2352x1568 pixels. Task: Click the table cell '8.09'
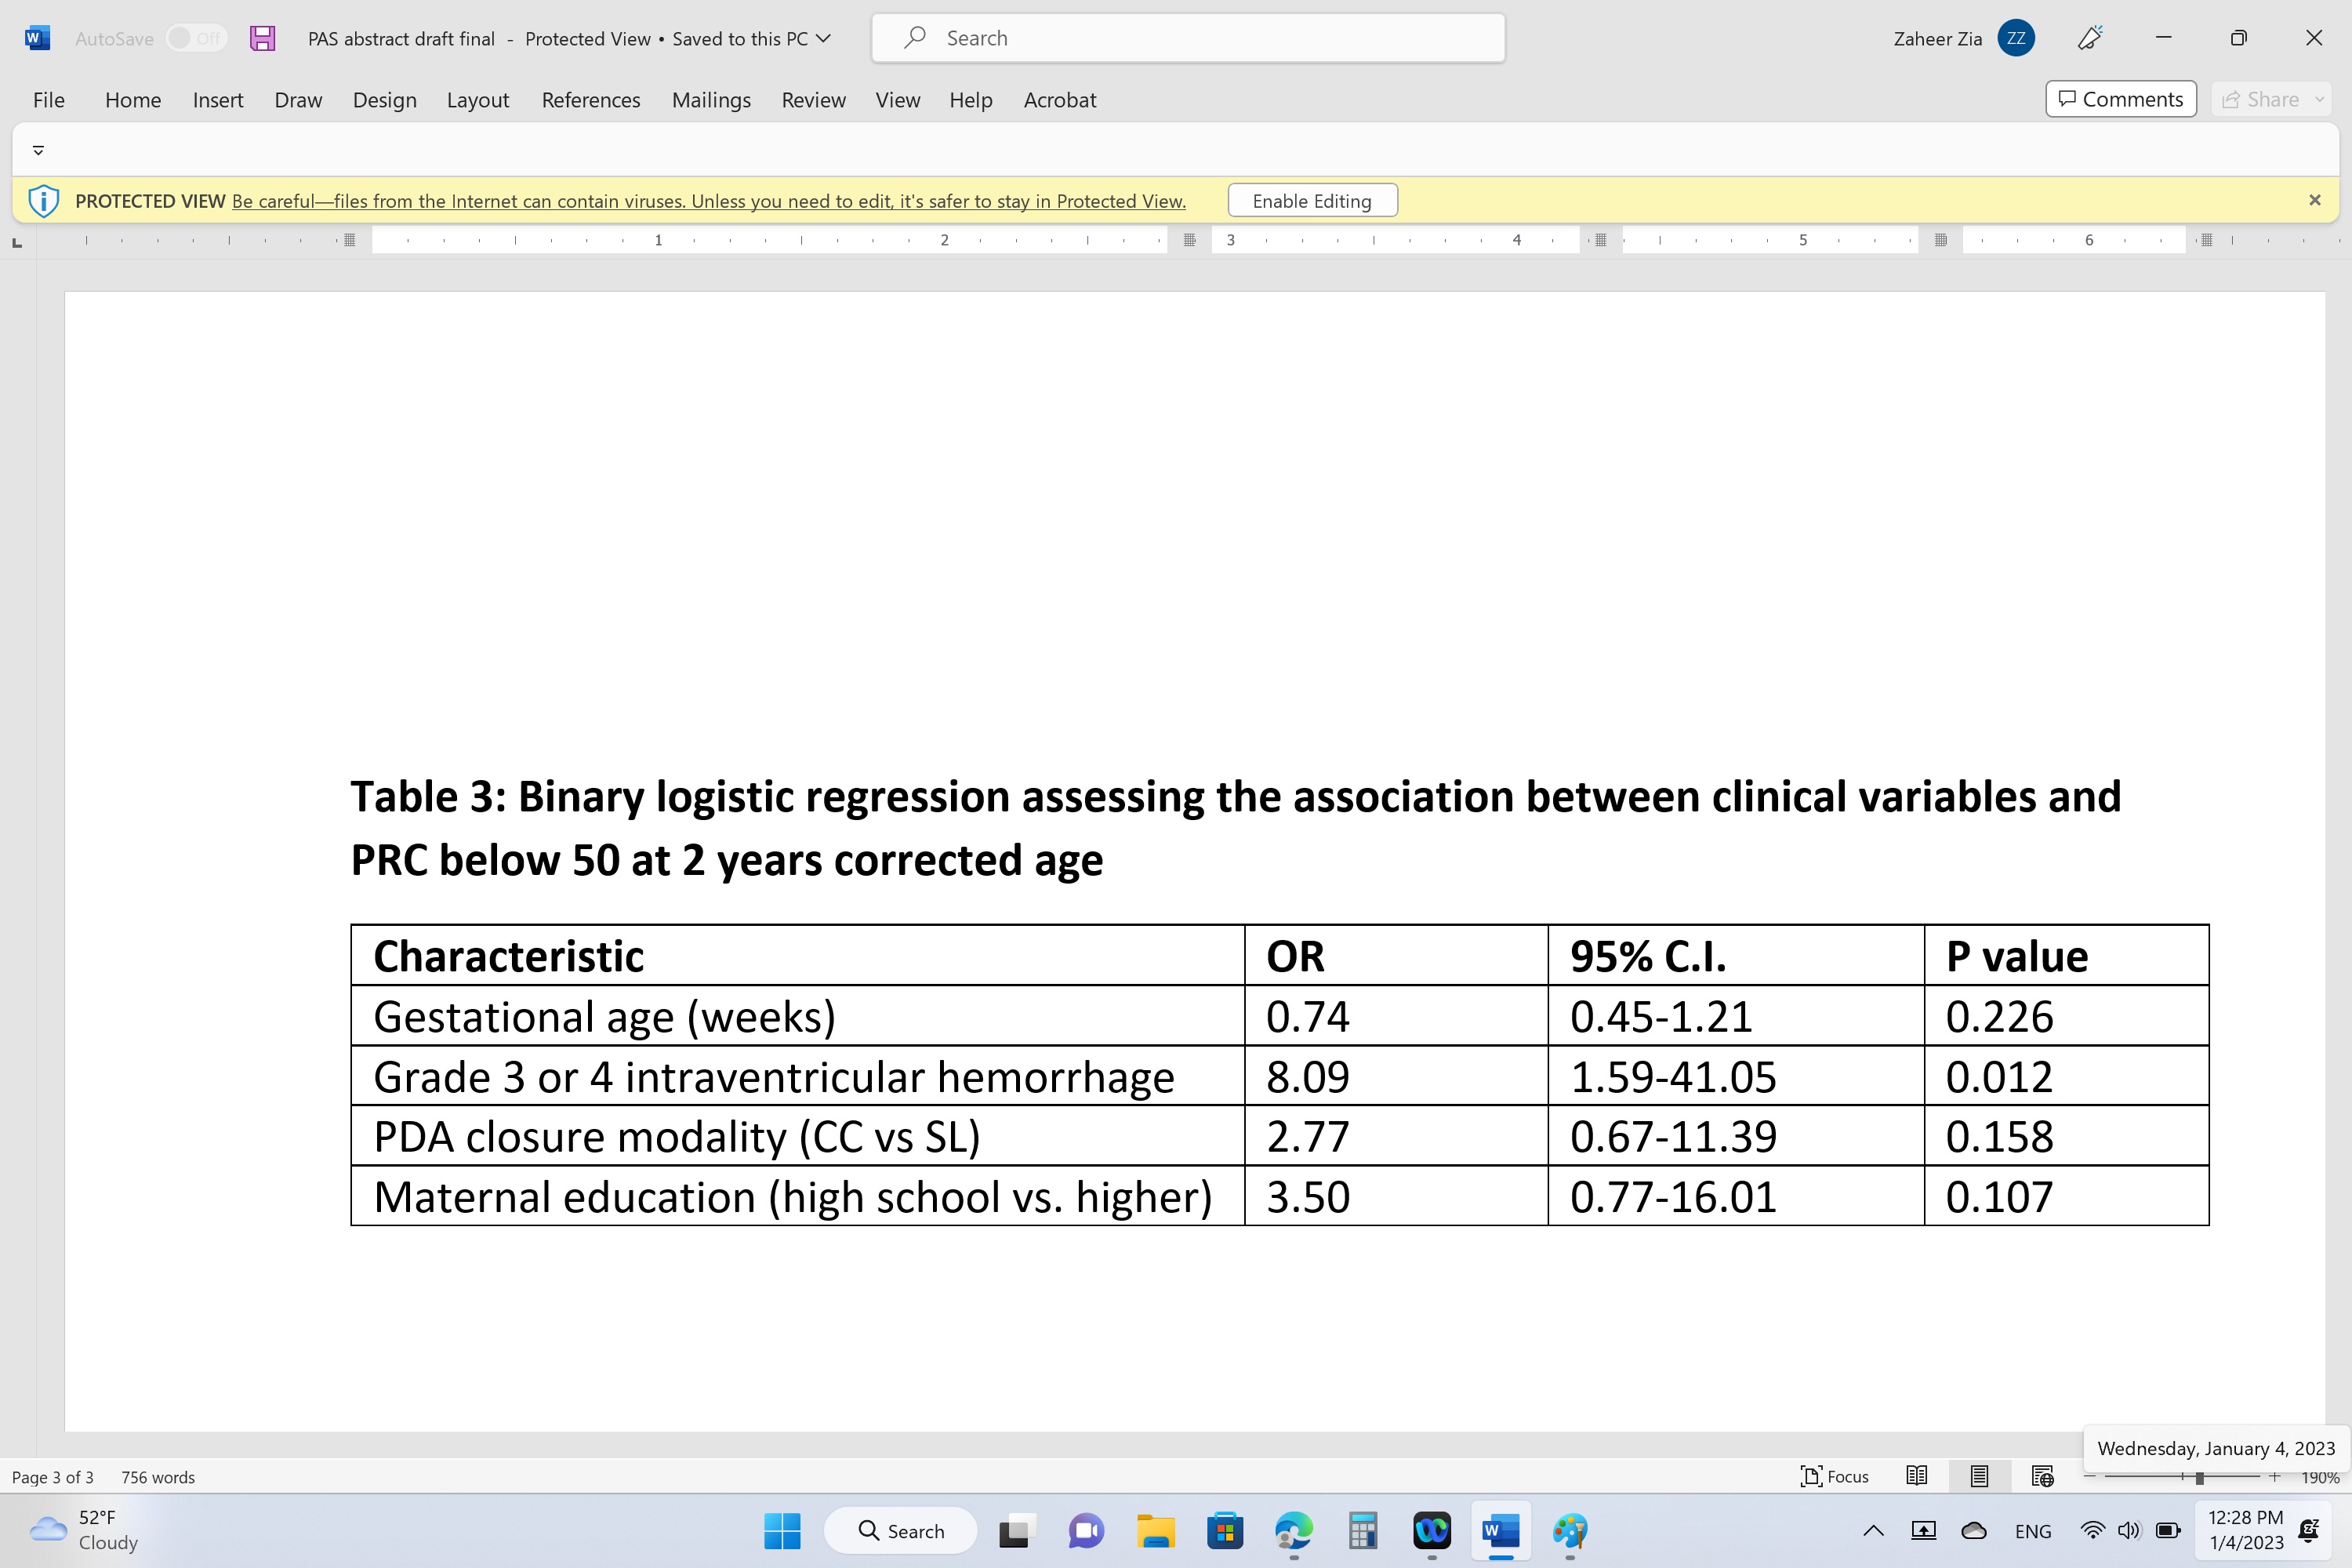click(x=1396, y=1076)
